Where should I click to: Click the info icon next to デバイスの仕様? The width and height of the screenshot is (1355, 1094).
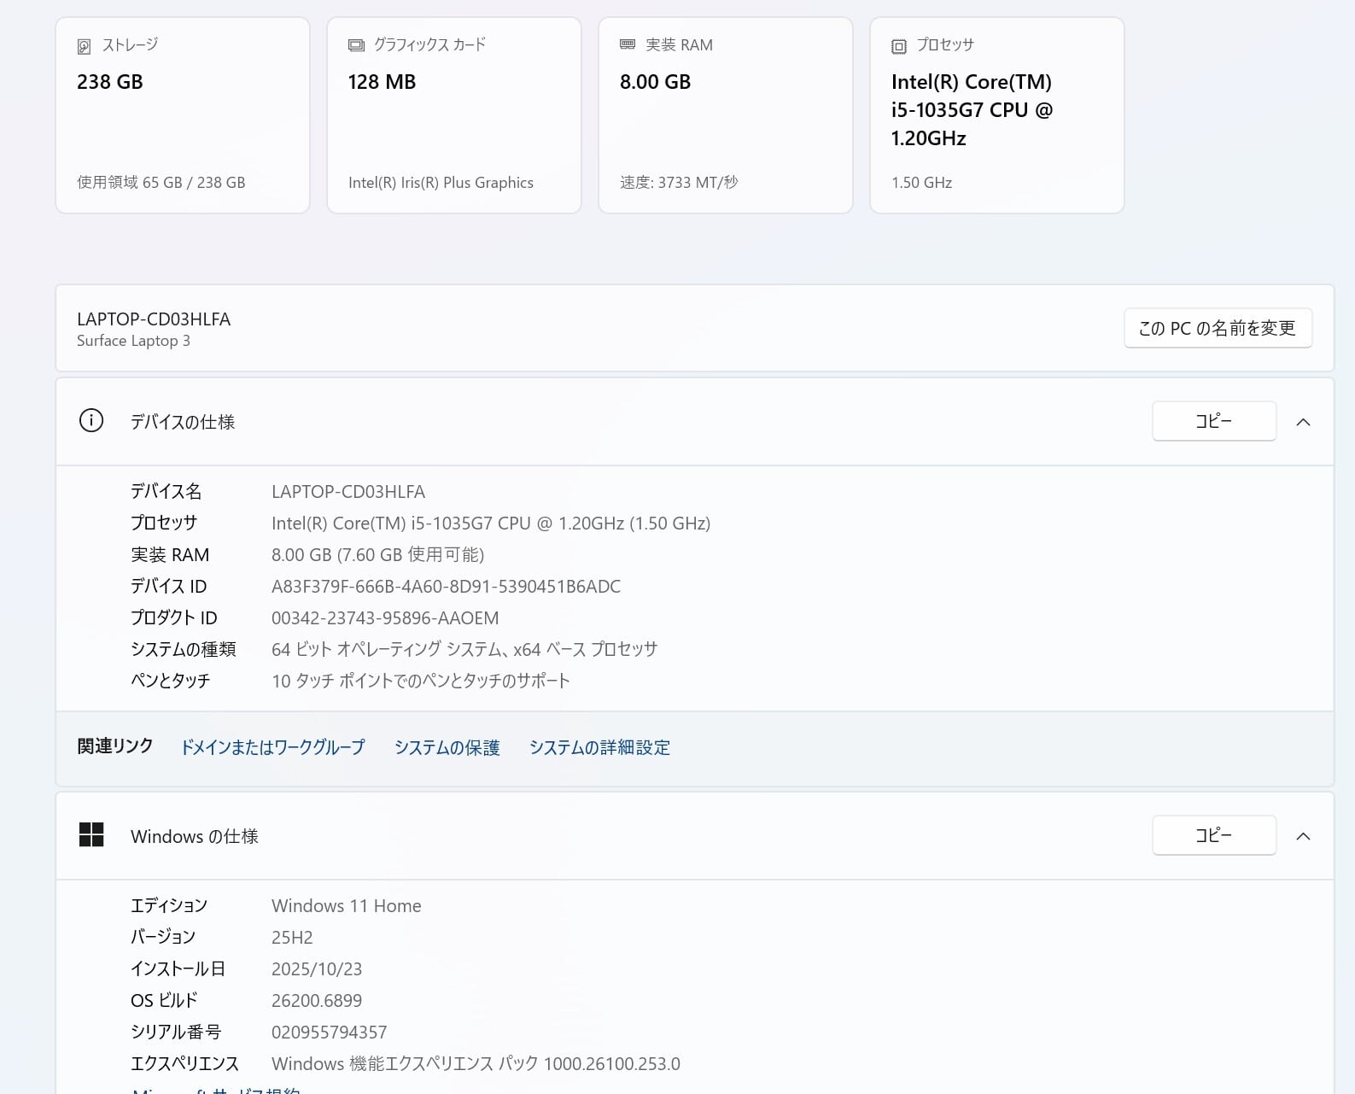coord(91,421)
